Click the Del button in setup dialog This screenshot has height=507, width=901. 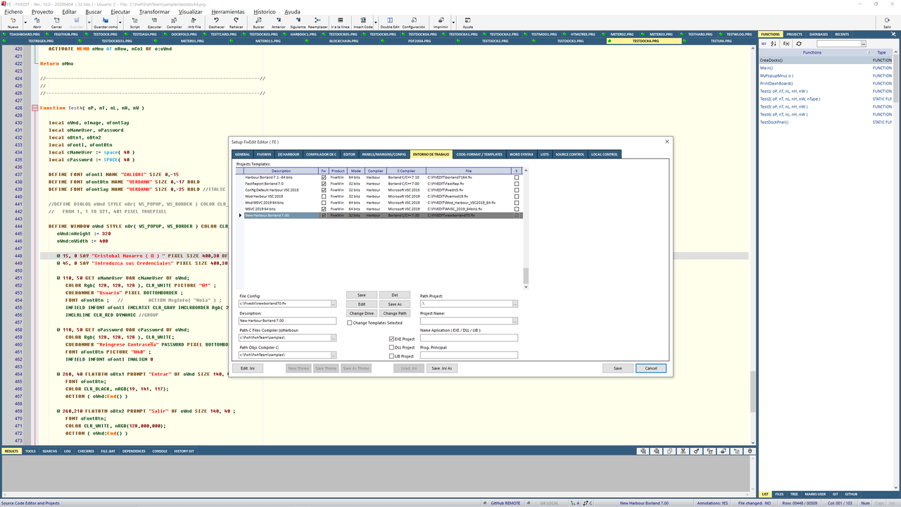click(x=394, y=295)
